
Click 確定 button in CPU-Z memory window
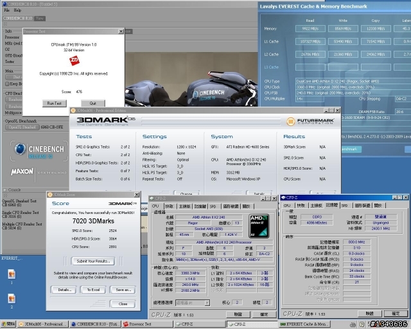click(x=396, y=314)
